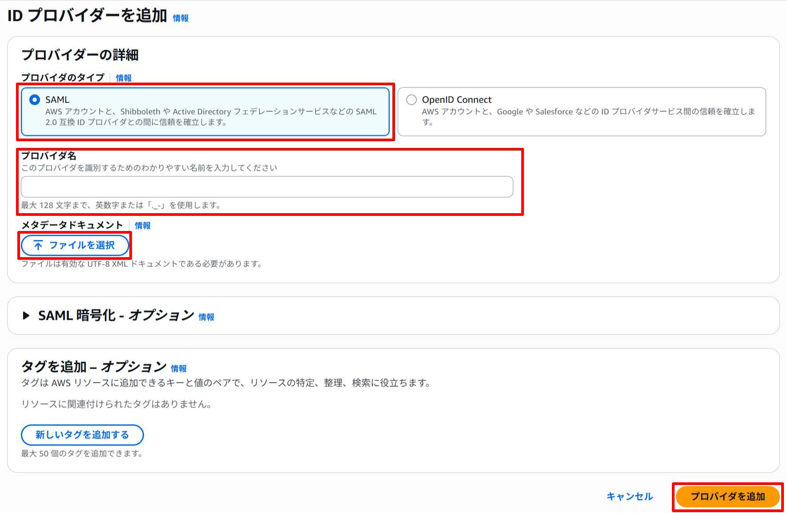Click the 最大 128 文字まで hint text
The image size is (787, 513).
[121, 205]
